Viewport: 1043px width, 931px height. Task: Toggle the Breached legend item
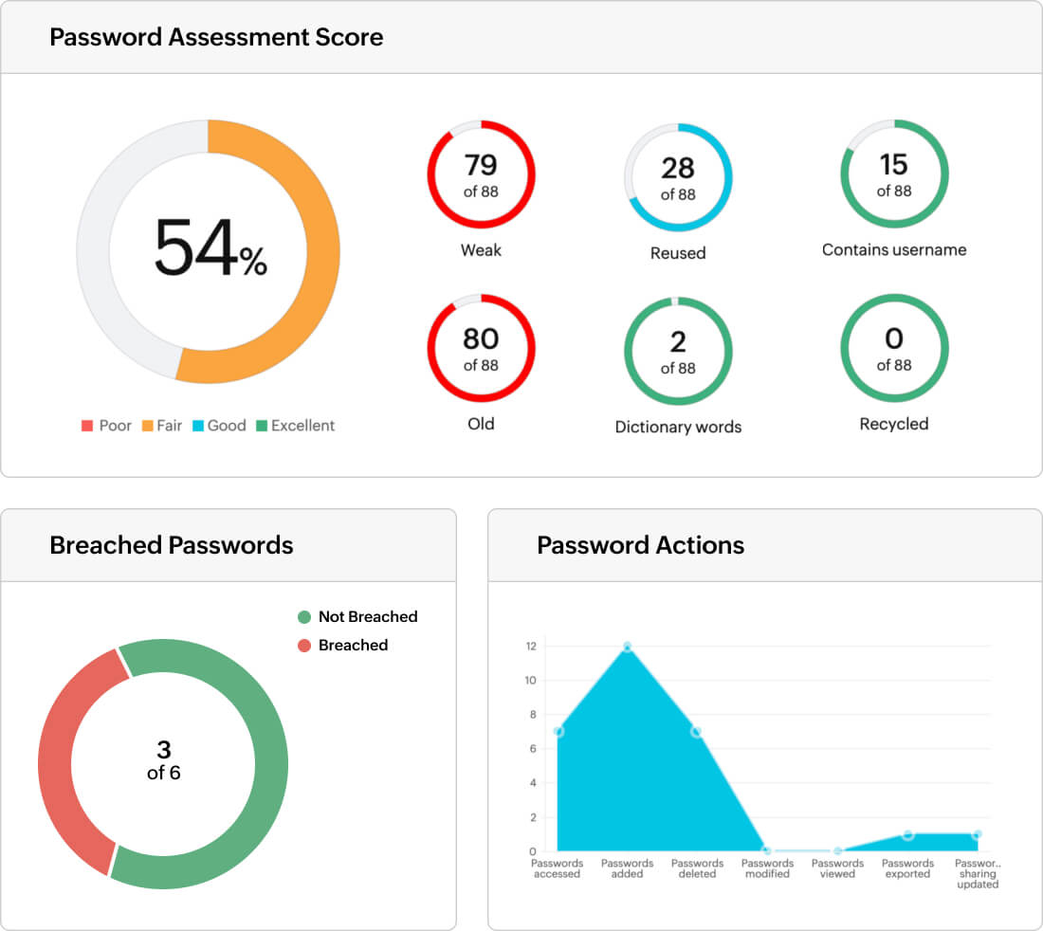[343, 645]
